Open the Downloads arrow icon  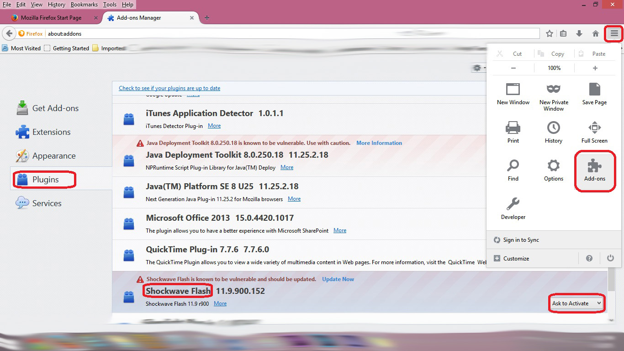579,33
